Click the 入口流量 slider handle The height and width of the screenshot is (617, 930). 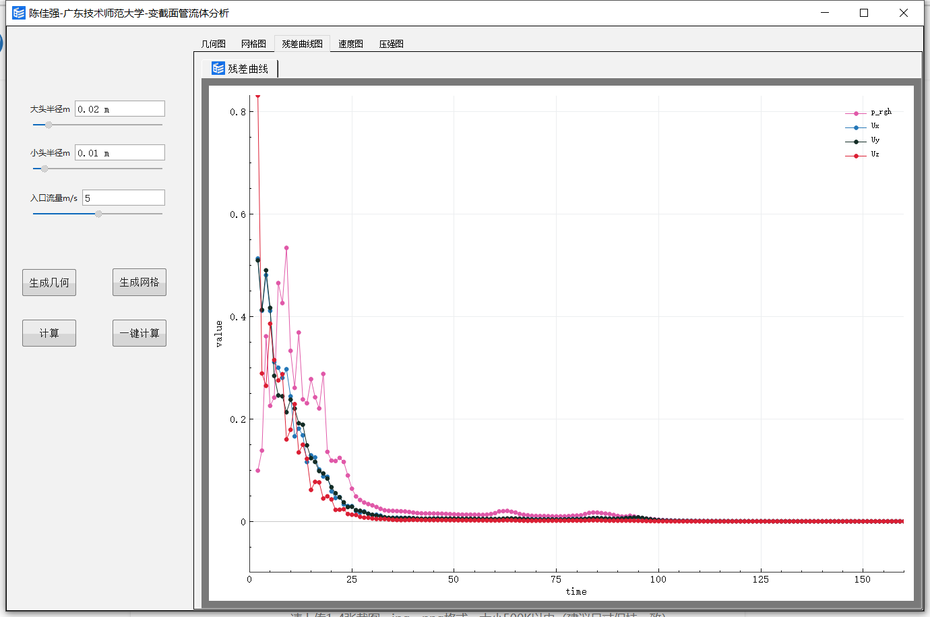[x=98, y=214]
